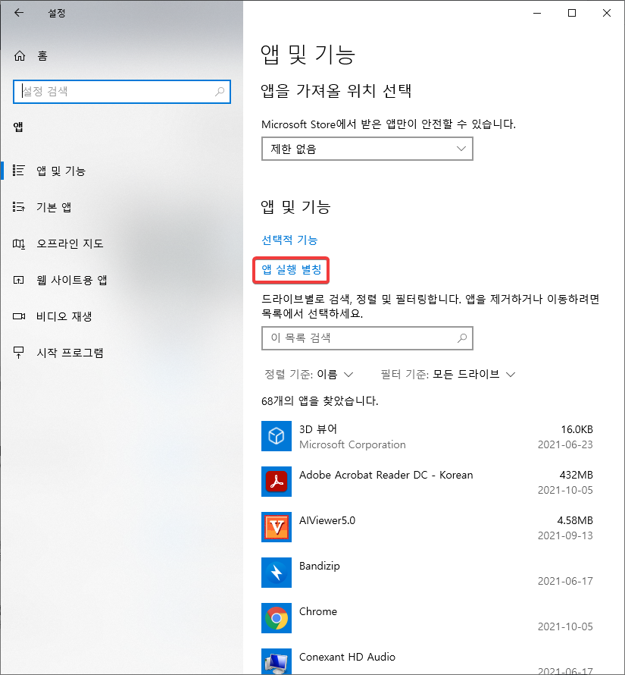Expand the 정렬 기준: 이름 dropdown
The width and height of the screenshot is (625, 675).
pos(309,375)
